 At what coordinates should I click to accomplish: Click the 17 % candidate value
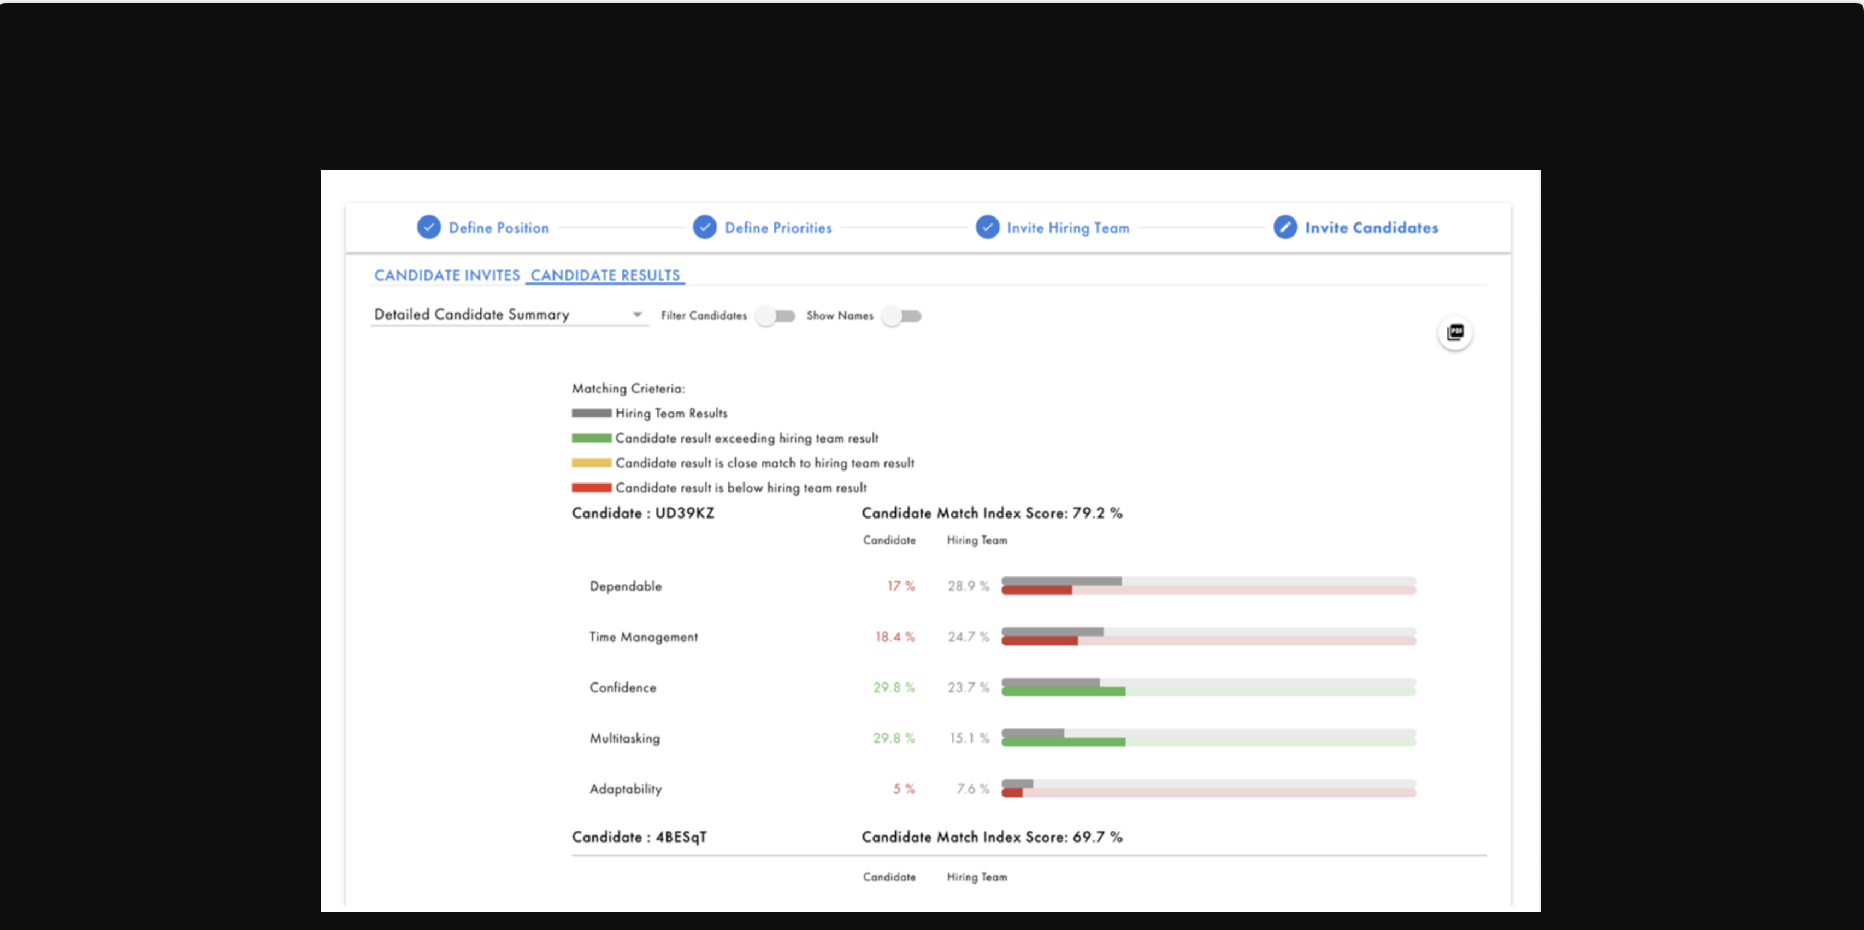tap(901, 586)
